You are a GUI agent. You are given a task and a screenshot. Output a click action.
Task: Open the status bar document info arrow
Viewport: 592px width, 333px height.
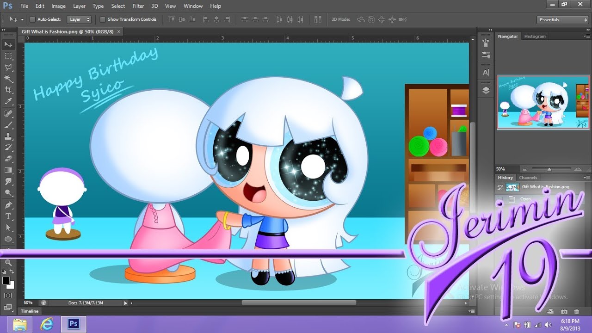click(x=125, y=303)
